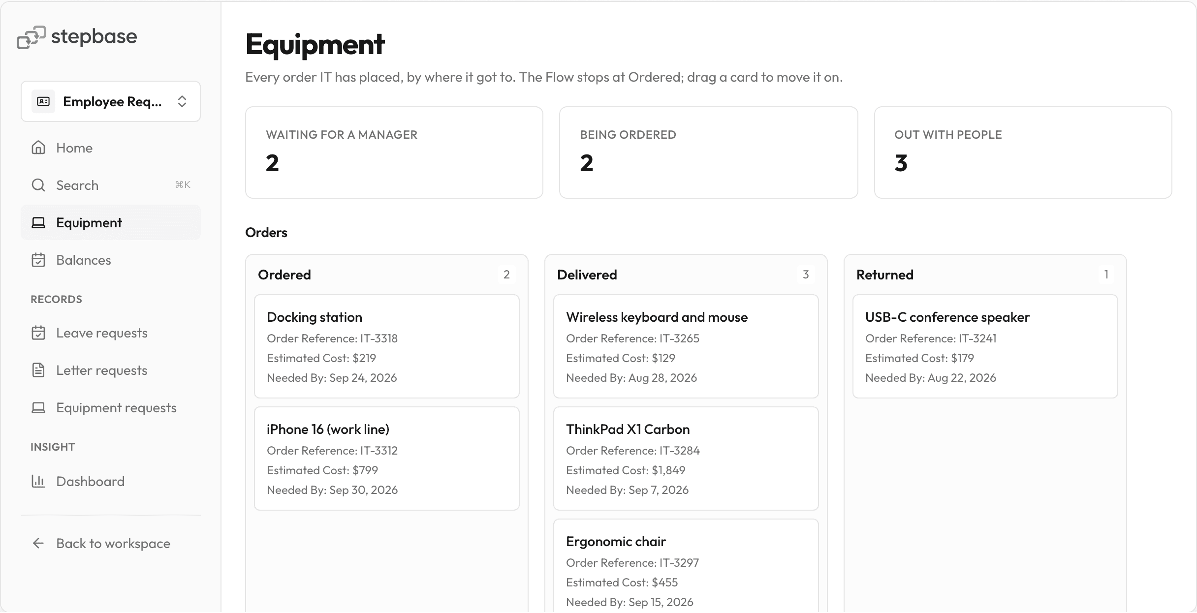1197x613 pixels.
Task: Click Needed By: Sep 30, 2026
Action: (x=332, y=490)
